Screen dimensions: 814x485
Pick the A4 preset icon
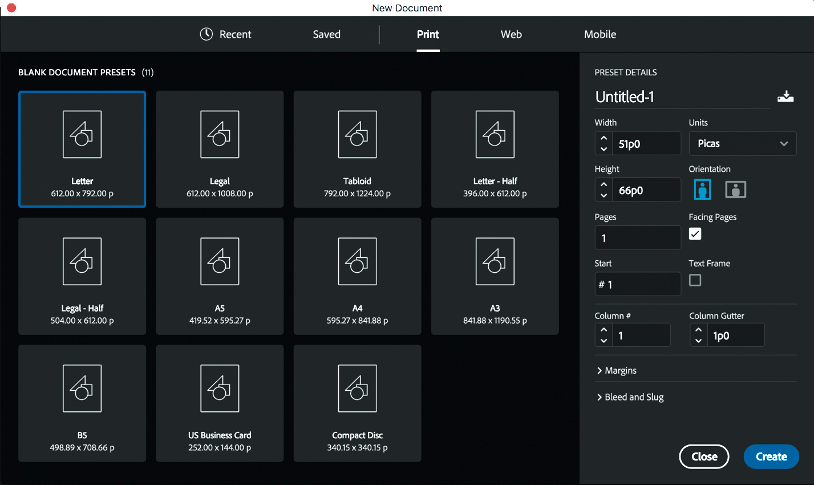click(x=357, y=261)
